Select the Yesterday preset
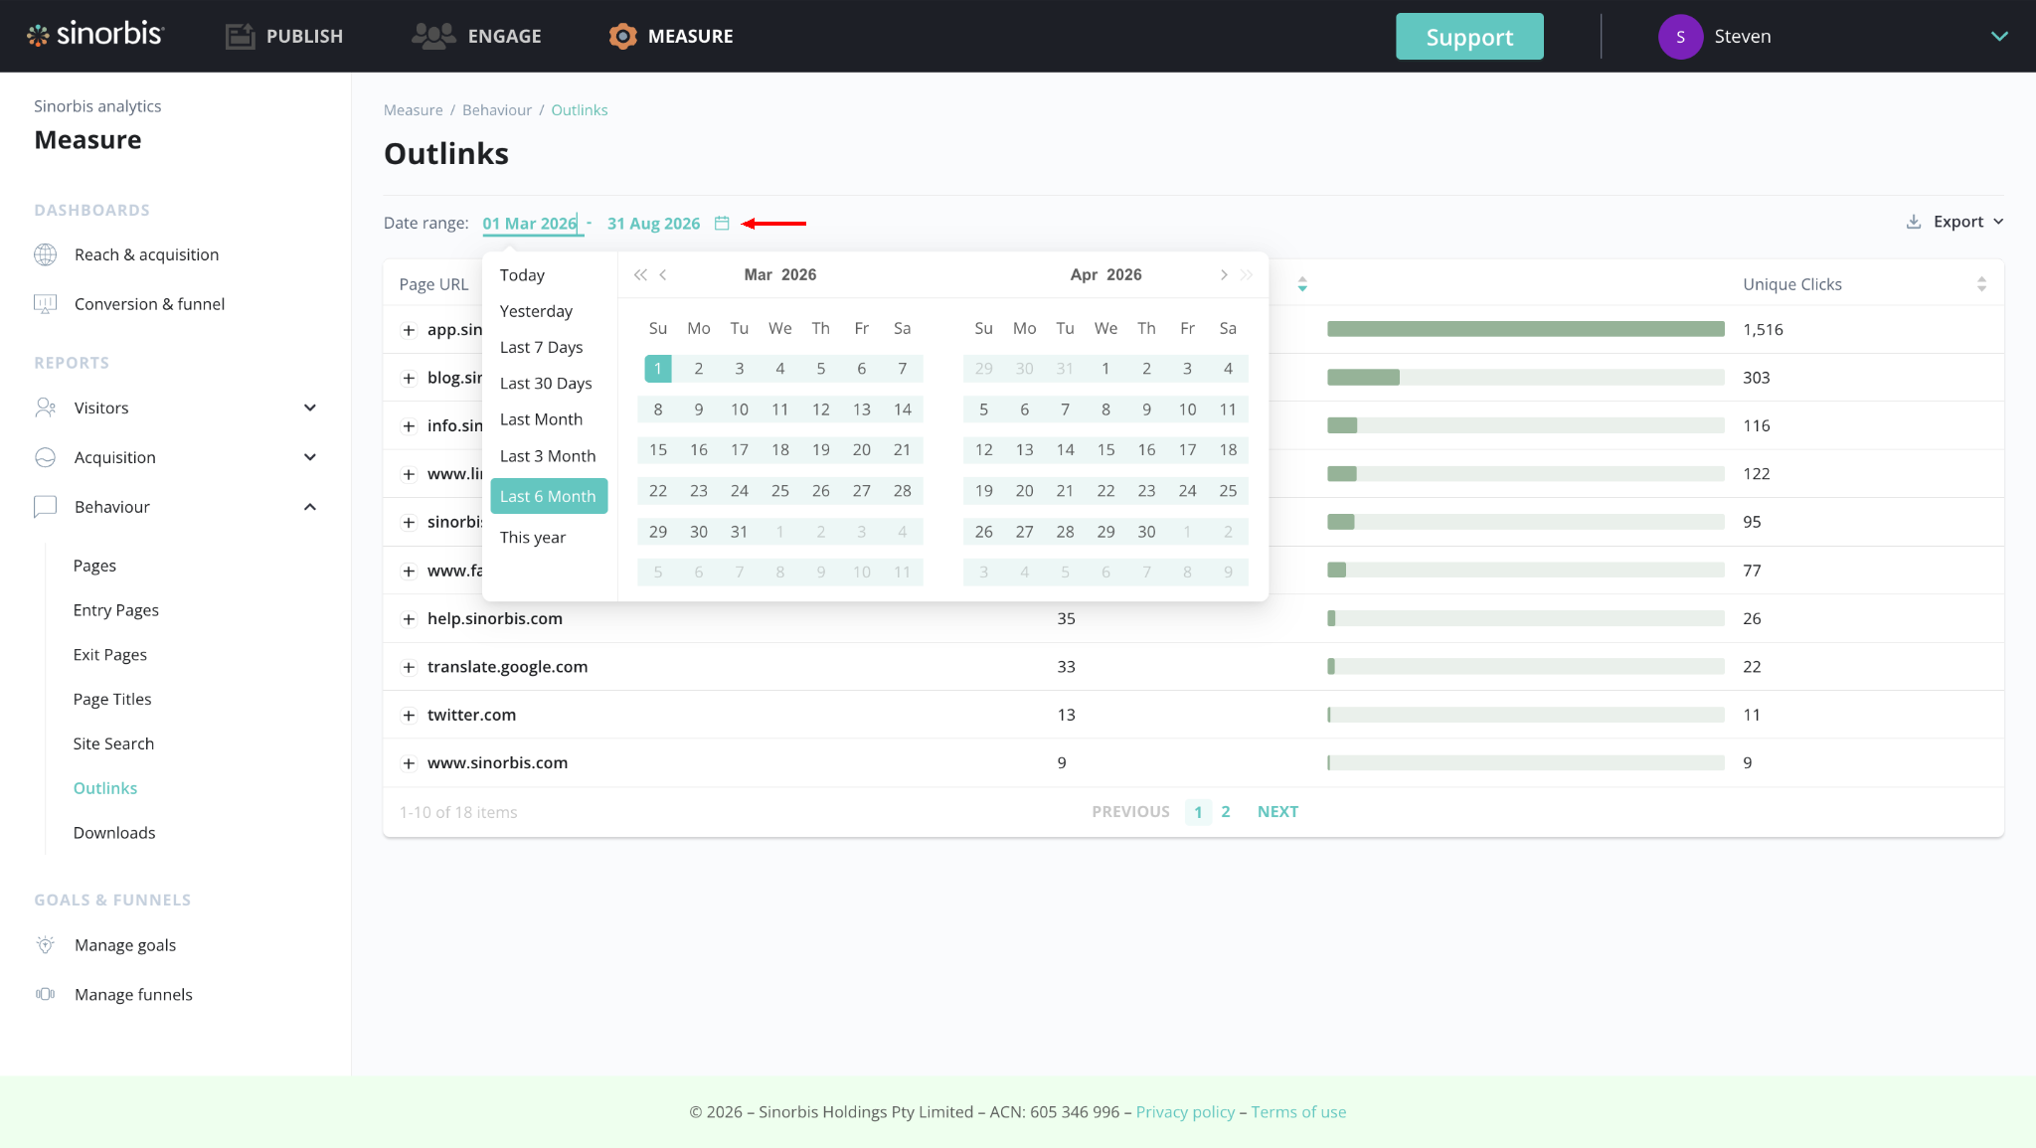The height and width of the screenshot is (1148, 2036). pyautogui.click(x=536, y=311)
